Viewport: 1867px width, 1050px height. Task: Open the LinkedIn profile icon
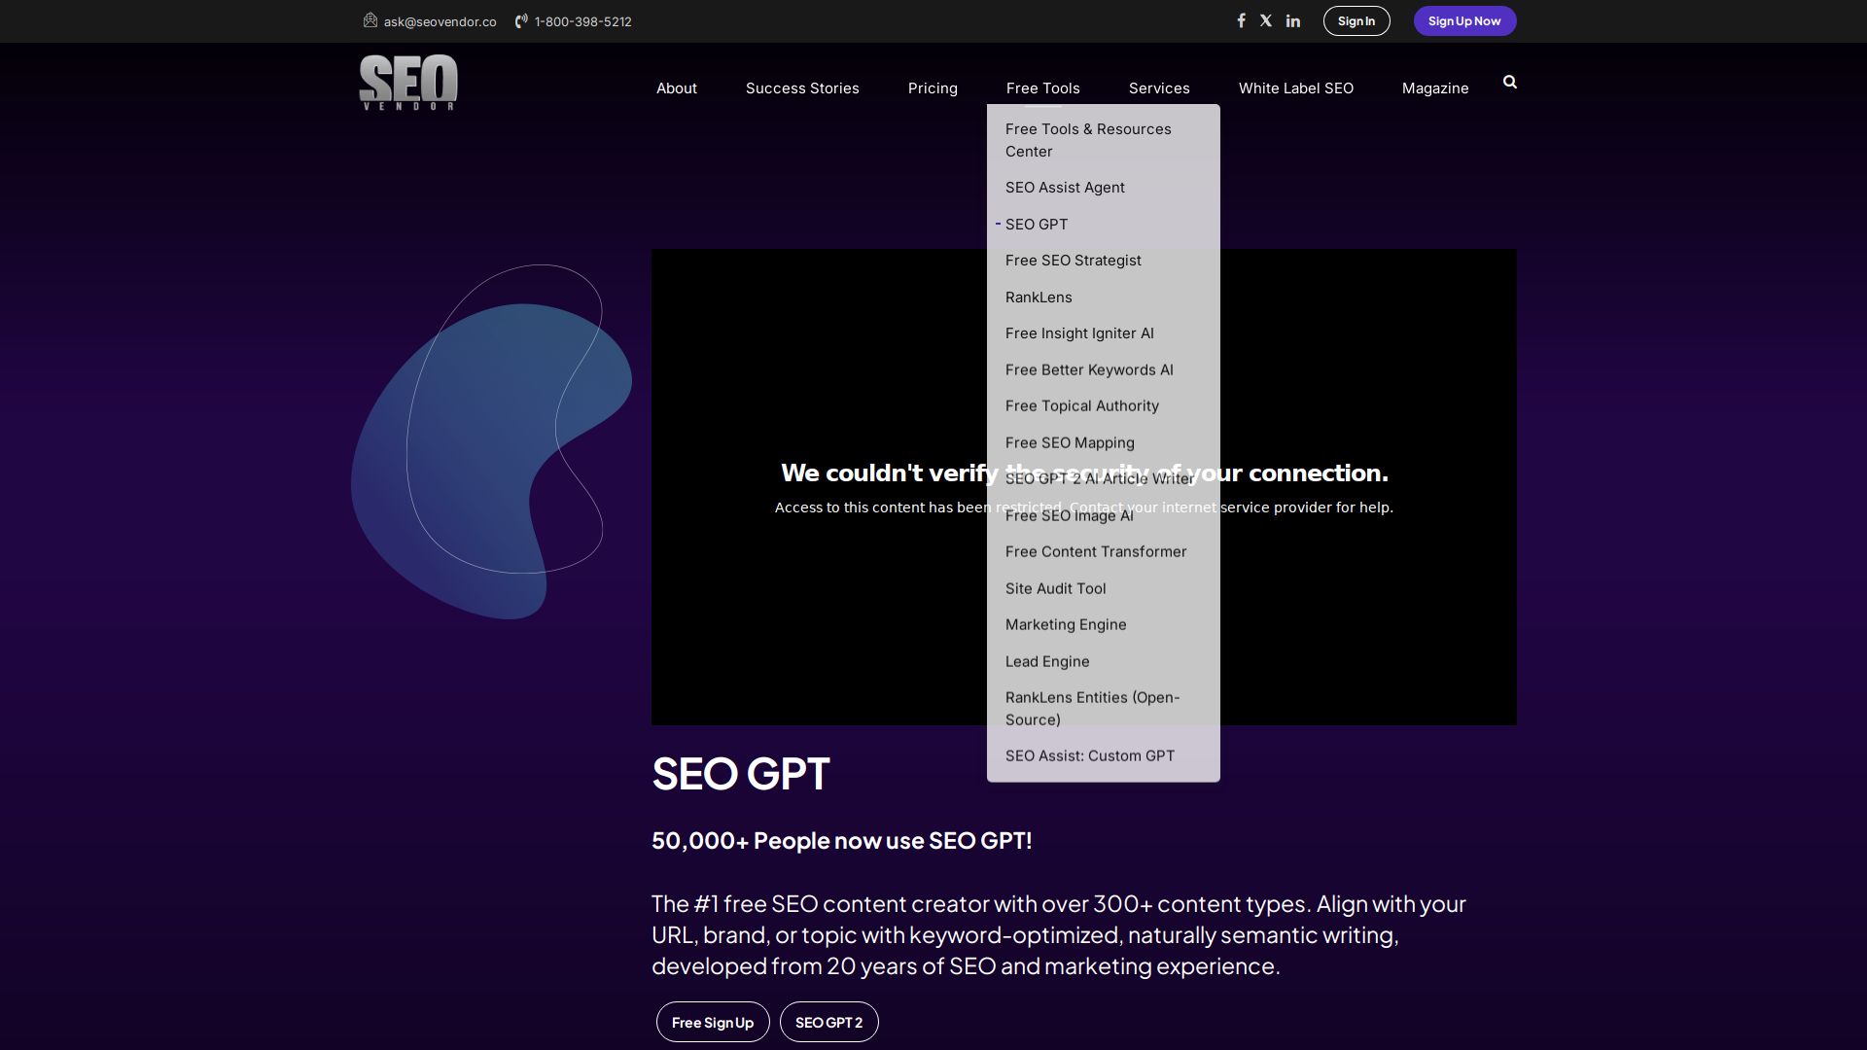click(x=1293, y=19)
